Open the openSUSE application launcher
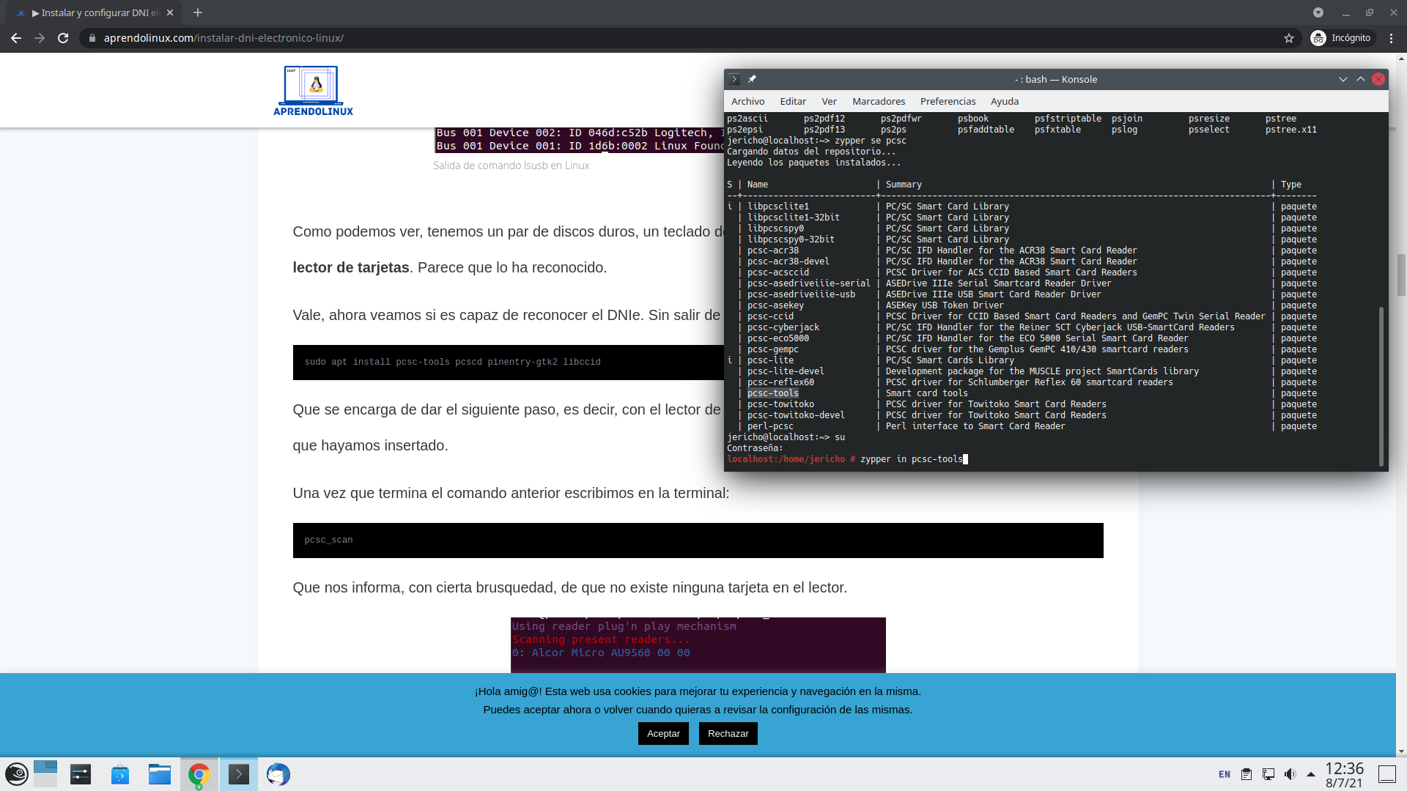The image size is (1407, 791). [16, 774]
